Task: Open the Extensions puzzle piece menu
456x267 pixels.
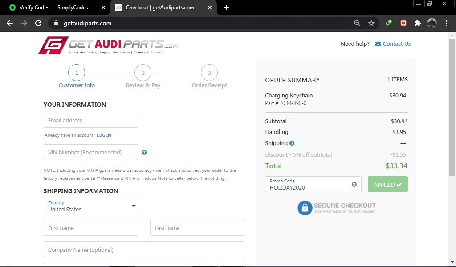Action: pyautogui.click(x=418, y=23)
